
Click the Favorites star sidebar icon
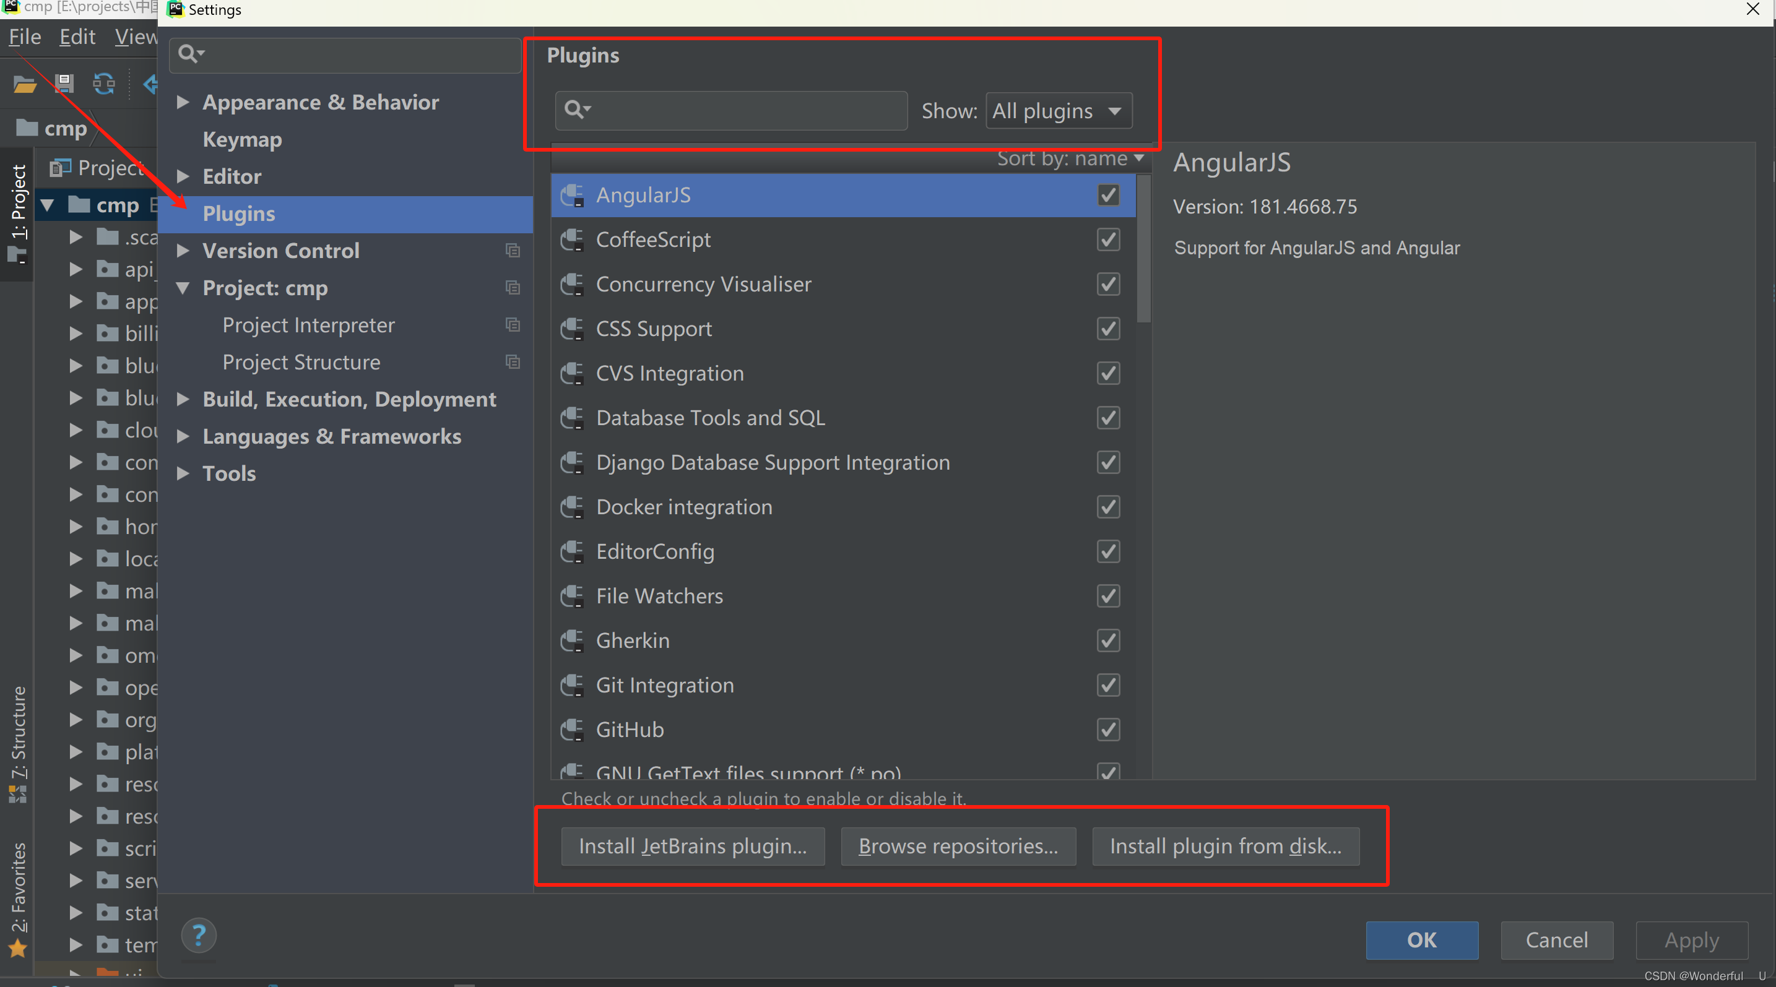pos(18,950)
